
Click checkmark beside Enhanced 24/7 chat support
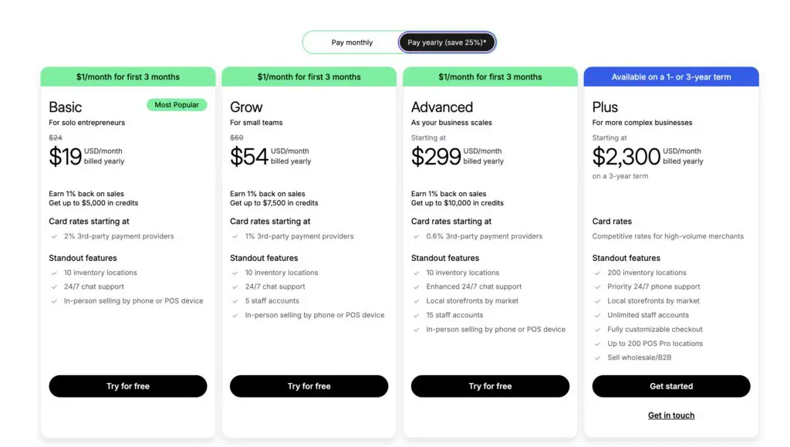[417, 286]
